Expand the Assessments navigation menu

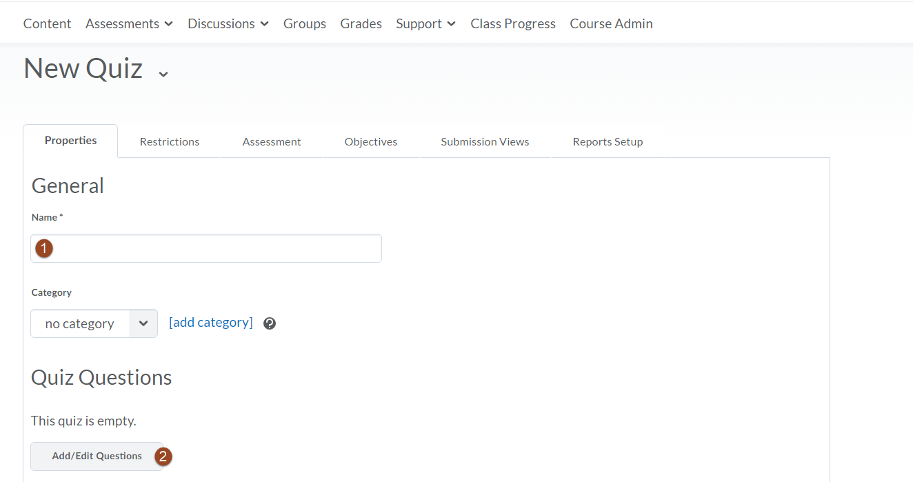[x=129, y=23]
